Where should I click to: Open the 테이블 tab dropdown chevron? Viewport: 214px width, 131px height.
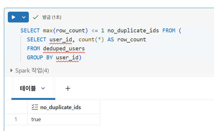point(43,88)
